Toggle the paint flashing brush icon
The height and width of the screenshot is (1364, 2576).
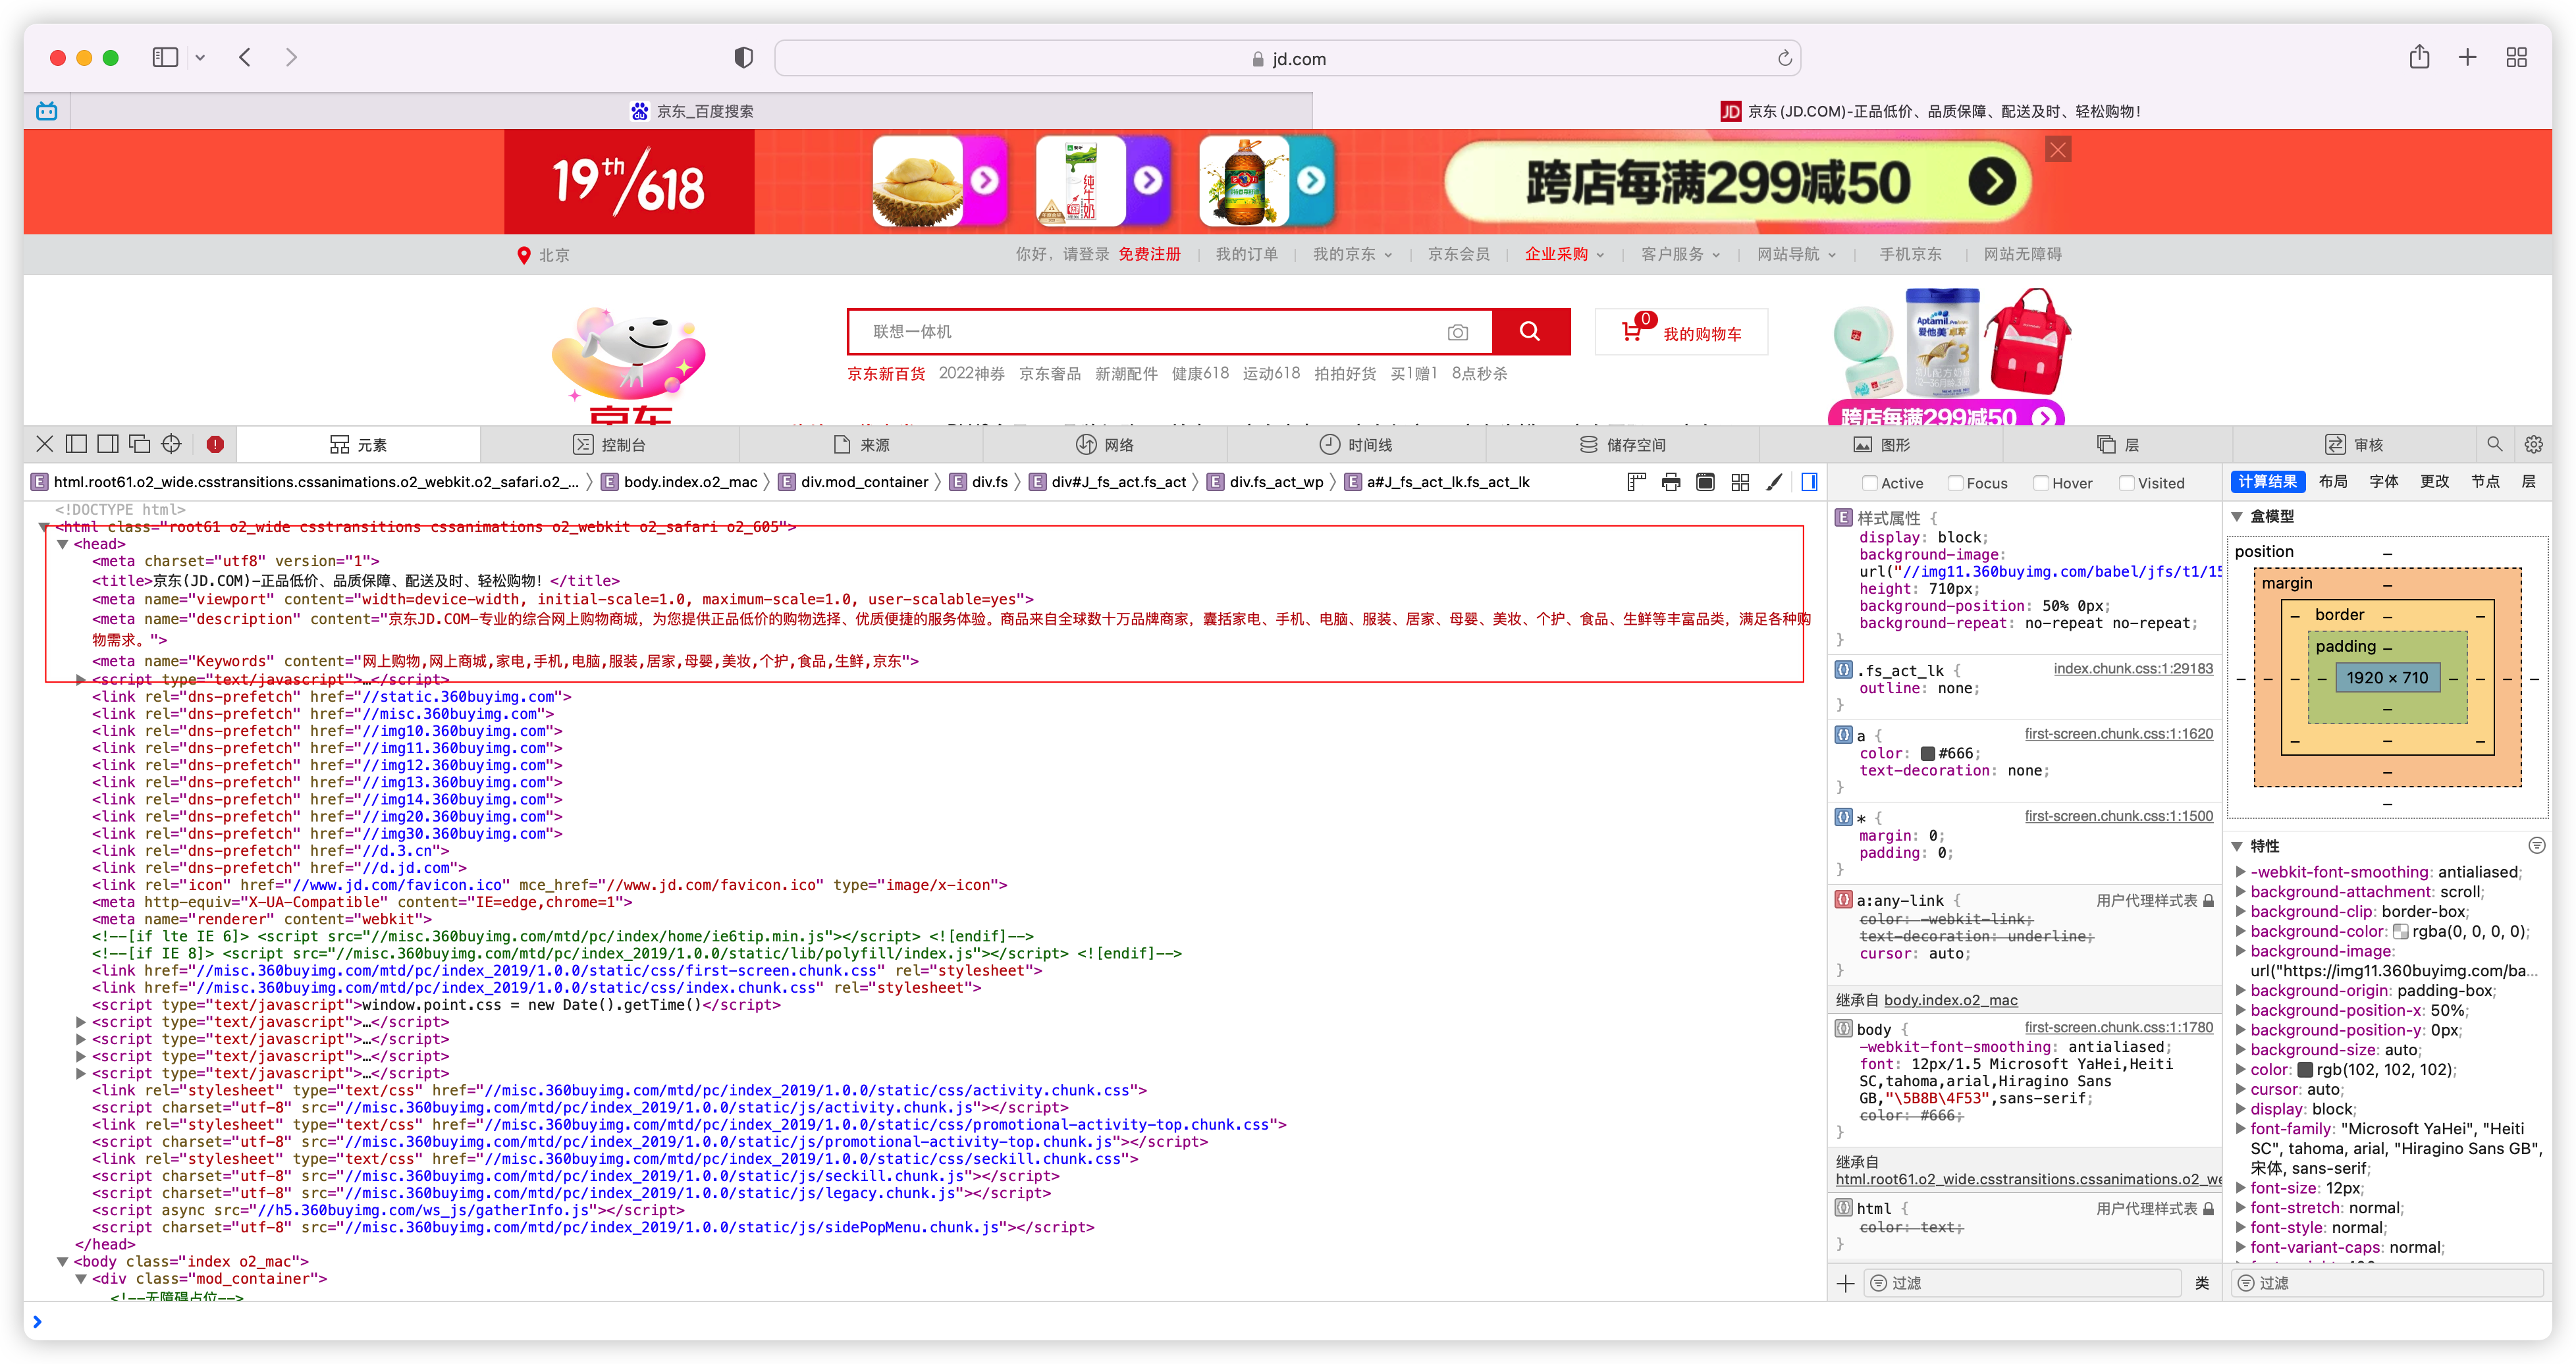point(1774,482)
